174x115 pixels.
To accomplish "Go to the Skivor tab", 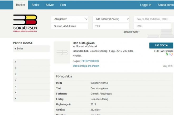I will click(x=50, y=5).
